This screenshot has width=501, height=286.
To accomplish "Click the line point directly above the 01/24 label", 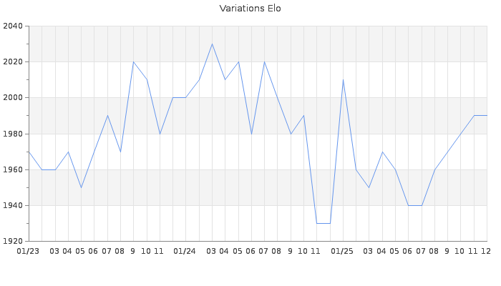I will pyautogui.click(x=185, y=98).
